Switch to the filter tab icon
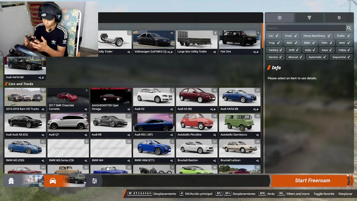 [309, 18]
